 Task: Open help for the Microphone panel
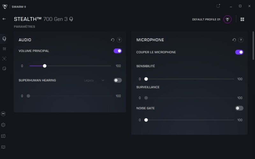[x=241, y=40]
